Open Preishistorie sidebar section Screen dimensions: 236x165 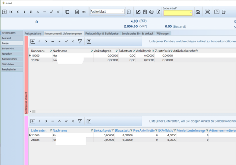(x=12, y=69)
